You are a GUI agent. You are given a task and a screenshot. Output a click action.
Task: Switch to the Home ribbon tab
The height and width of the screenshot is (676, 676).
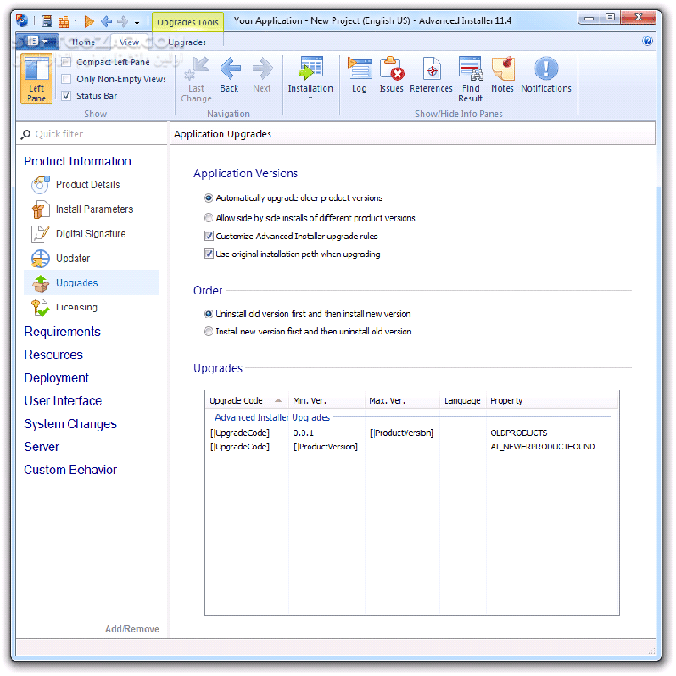click(x=83, y=43)
